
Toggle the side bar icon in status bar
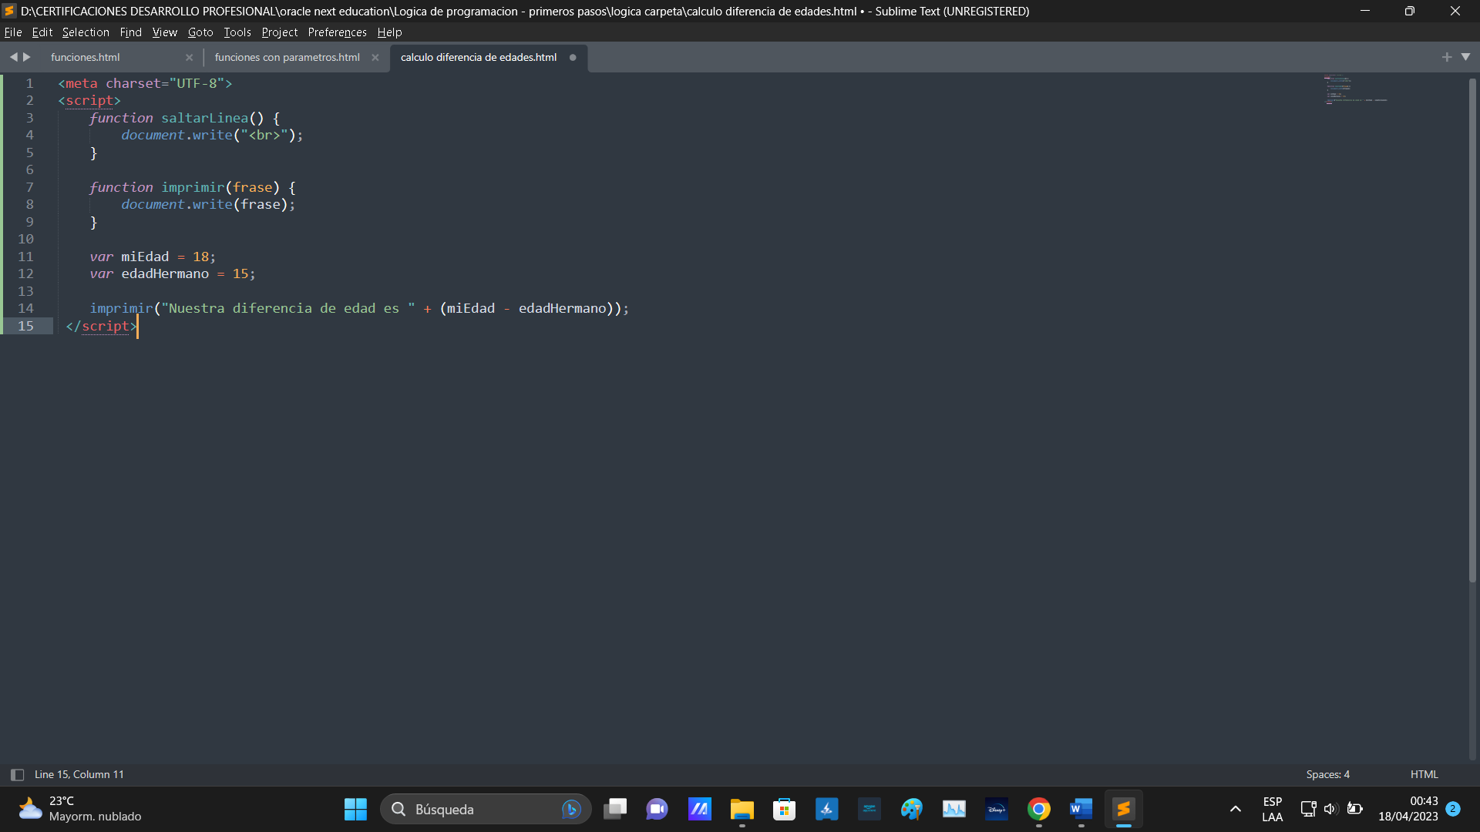(17, 774)
